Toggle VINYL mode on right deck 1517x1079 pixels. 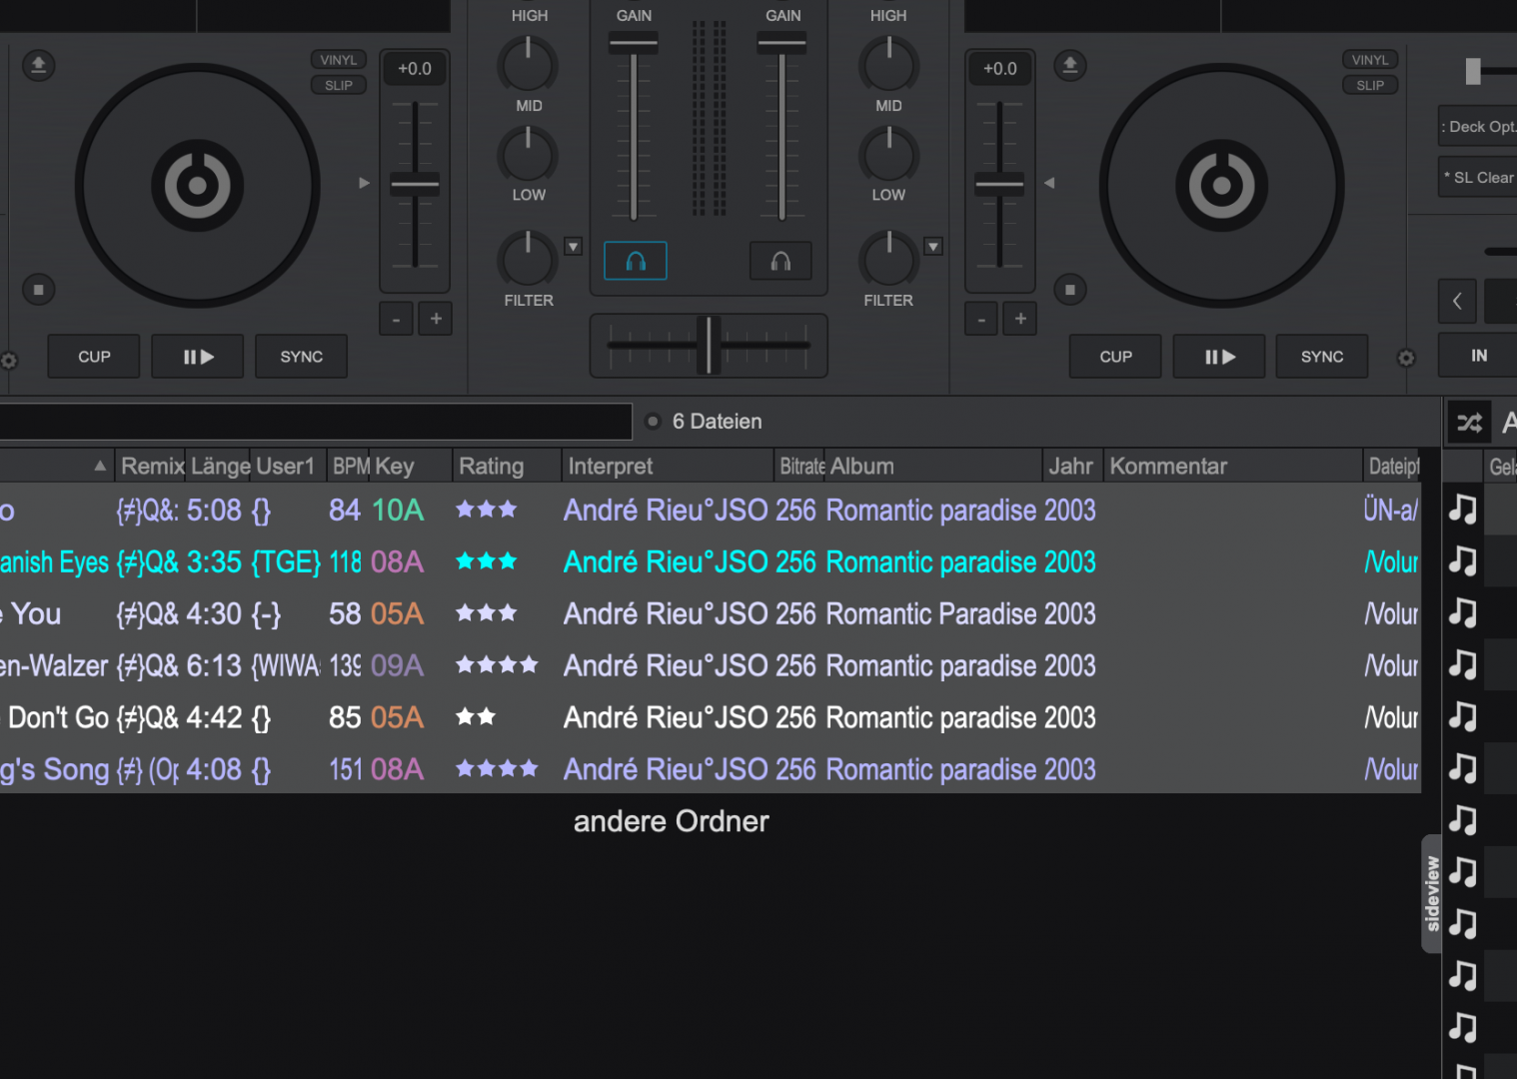[x=1370, y=60]
